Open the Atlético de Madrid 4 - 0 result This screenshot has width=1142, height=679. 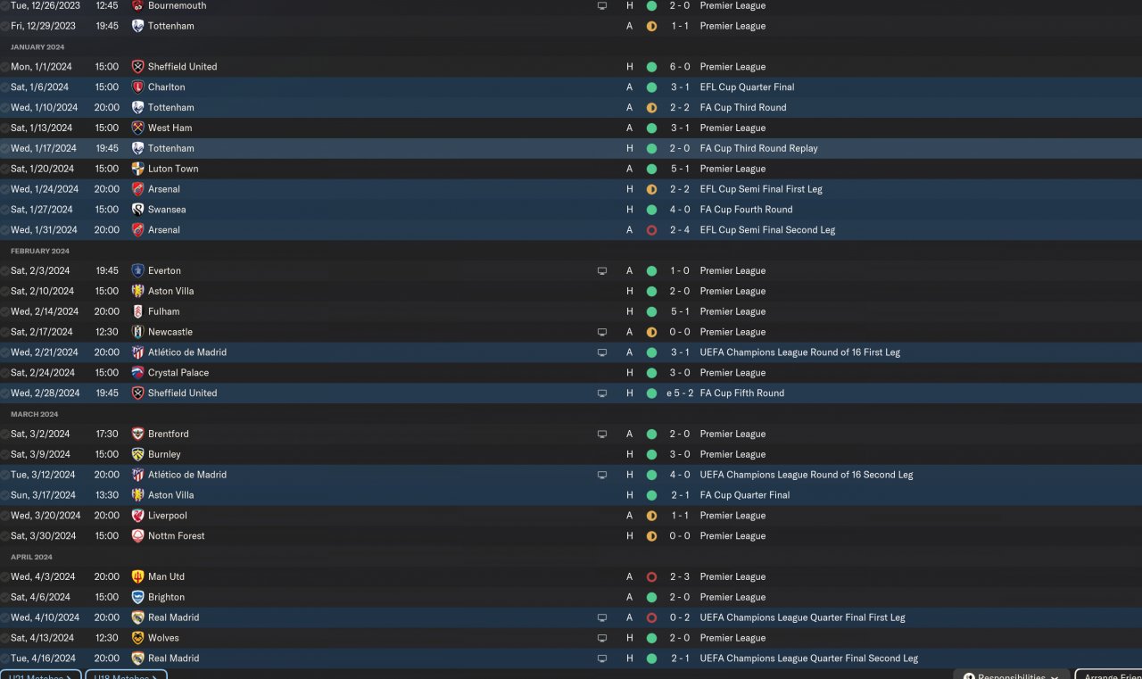(x=680, y=475)
